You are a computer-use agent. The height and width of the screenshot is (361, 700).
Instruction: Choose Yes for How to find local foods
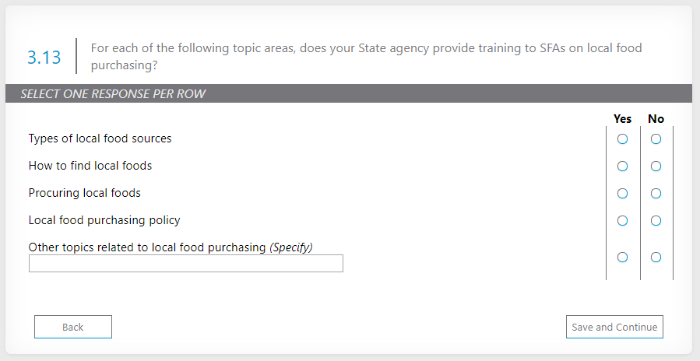click(x=622, y=166)
